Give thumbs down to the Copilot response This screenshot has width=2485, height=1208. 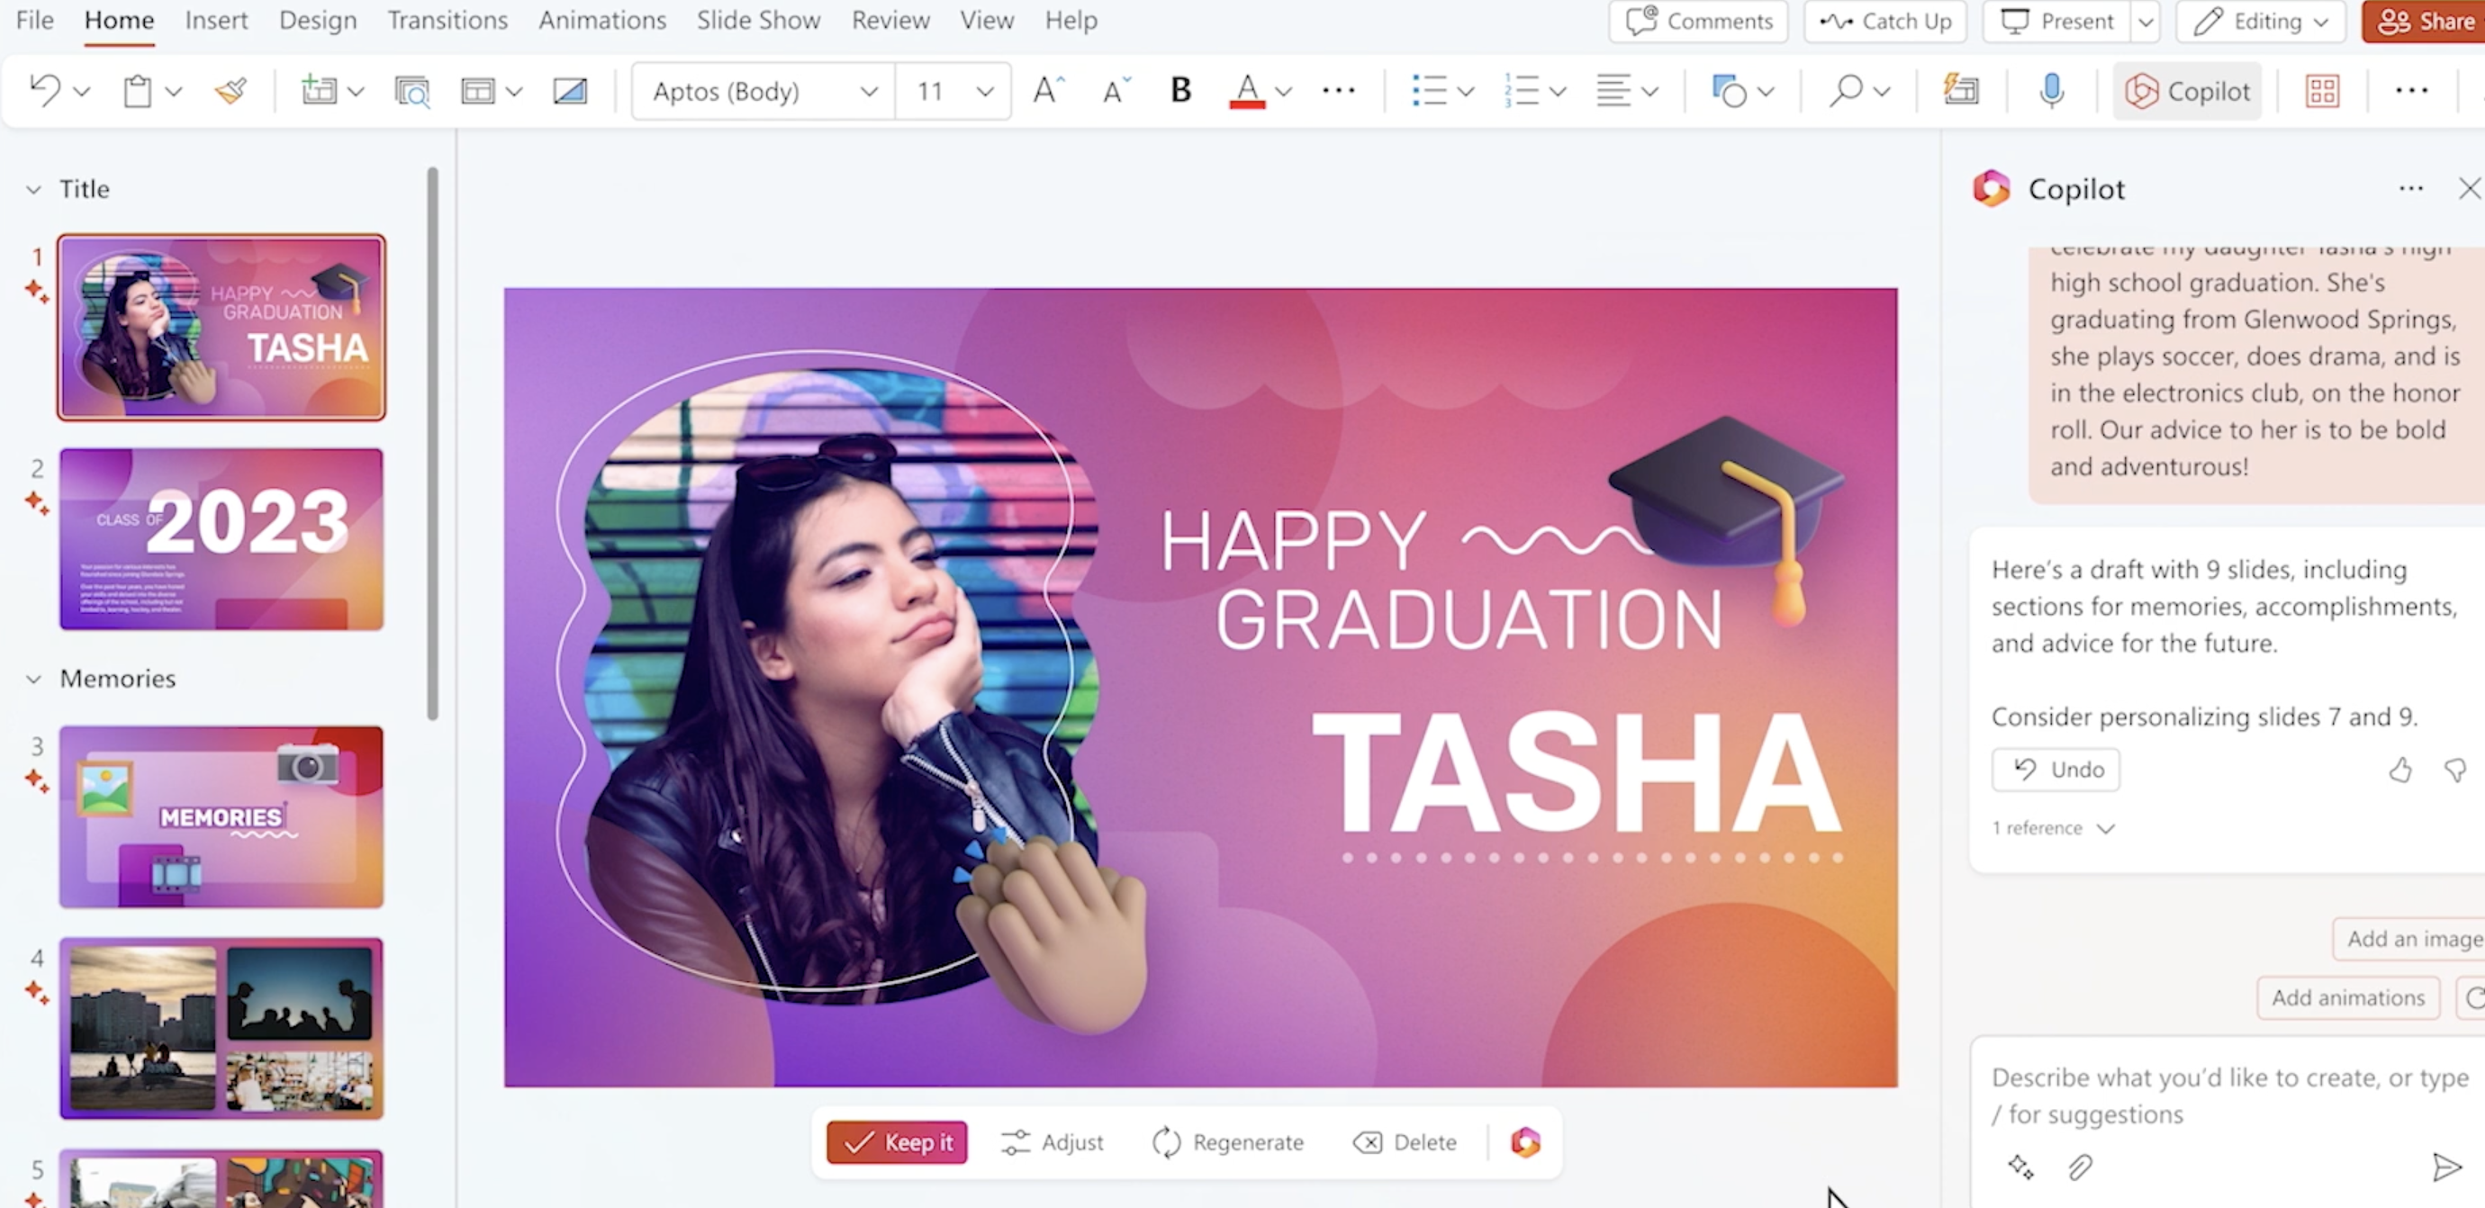[2454, 770]
